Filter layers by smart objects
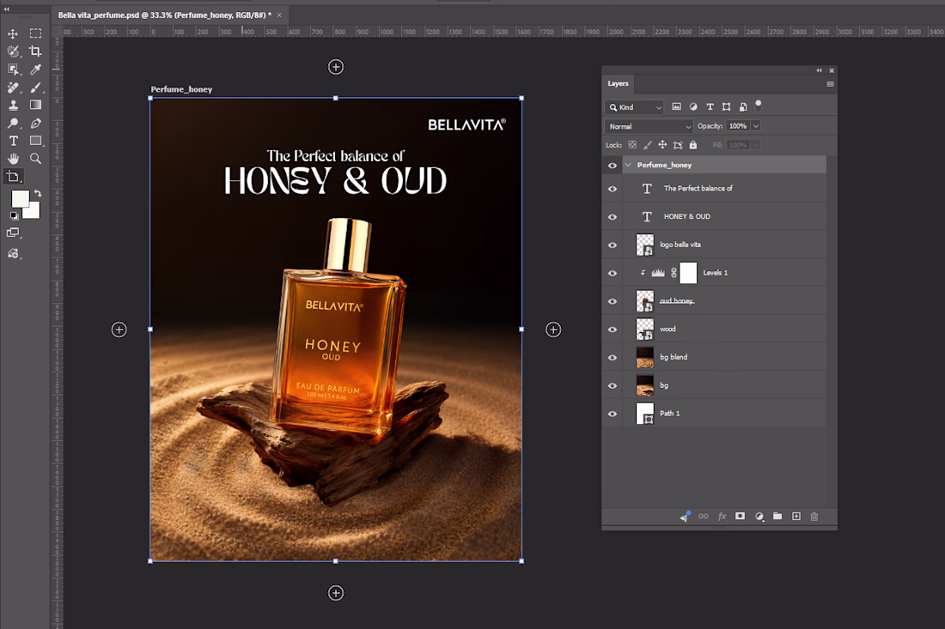The image size is (945, 629). pyautogui.click(x=743, y=107)
